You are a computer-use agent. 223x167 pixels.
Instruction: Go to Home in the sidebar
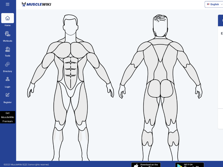pyautogui.click(x=8, y=18)
